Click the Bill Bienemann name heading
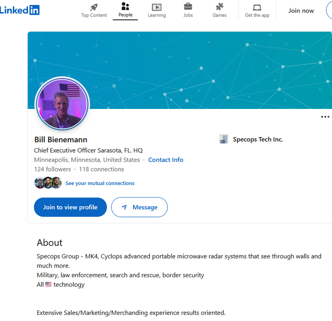This screenshot has width=332, height=321. tap(61, 139)
